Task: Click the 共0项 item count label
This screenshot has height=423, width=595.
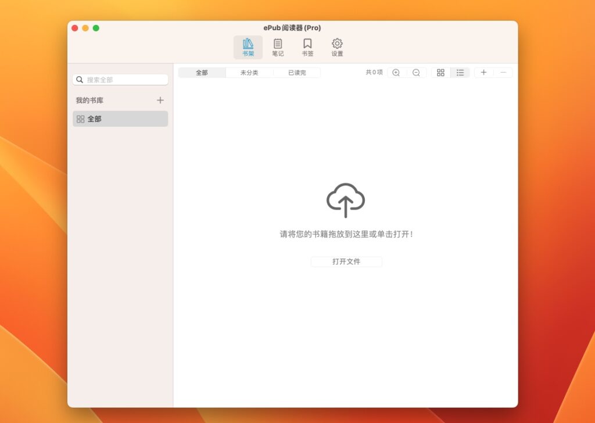Action: click(374, 72)
